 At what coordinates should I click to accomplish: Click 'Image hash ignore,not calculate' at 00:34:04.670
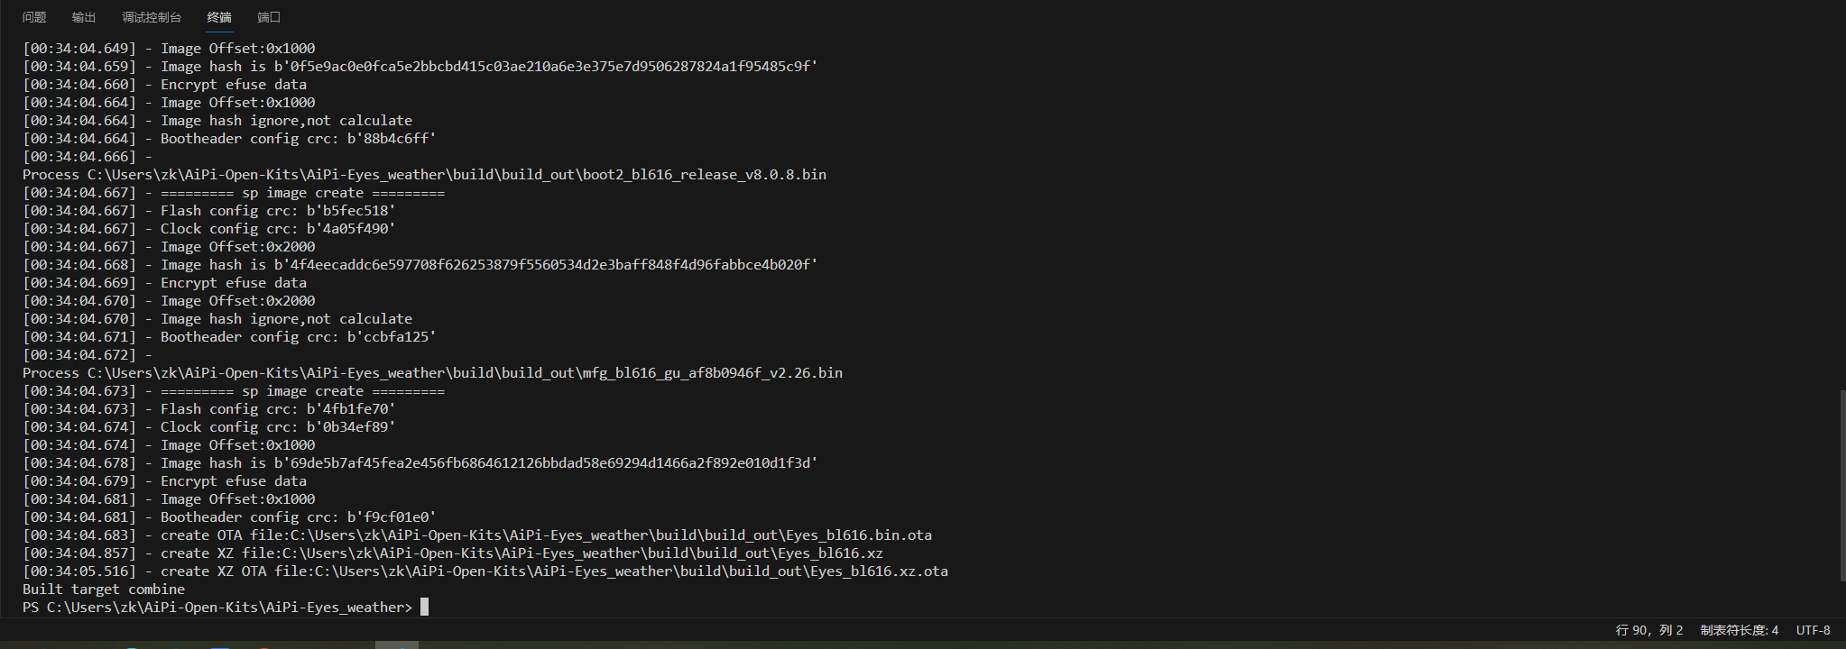pos(286,319)
